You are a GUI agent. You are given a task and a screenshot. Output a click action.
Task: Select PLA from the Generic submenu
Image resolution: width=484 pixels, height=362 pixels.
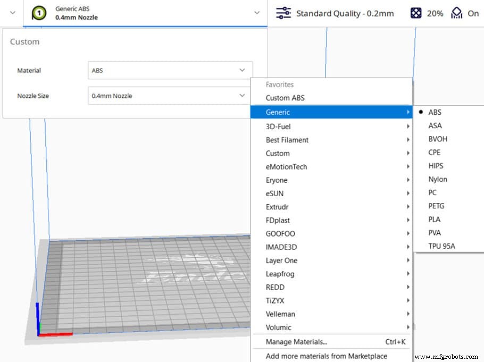click(x=436, y=219)
